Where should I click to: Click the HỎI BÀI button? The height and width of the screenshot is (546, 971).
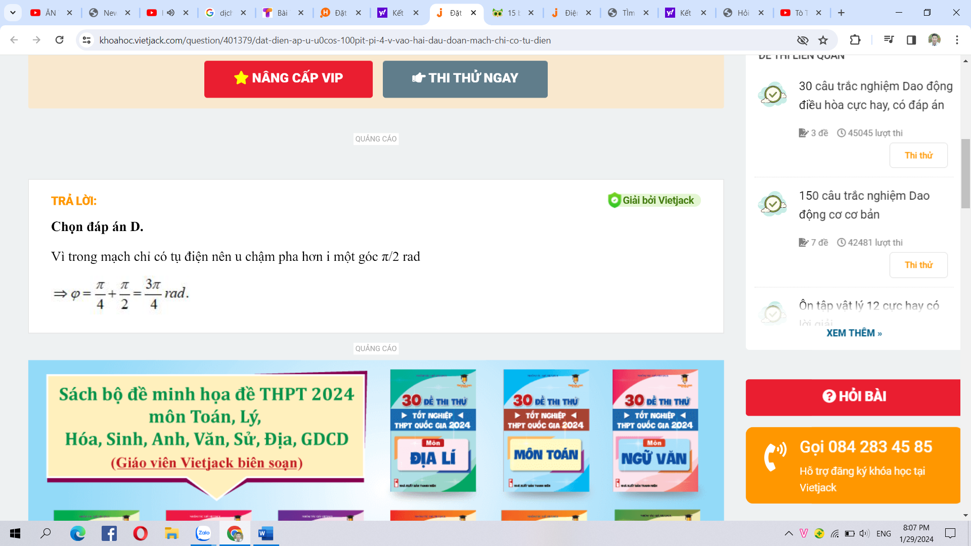(853, 397)
